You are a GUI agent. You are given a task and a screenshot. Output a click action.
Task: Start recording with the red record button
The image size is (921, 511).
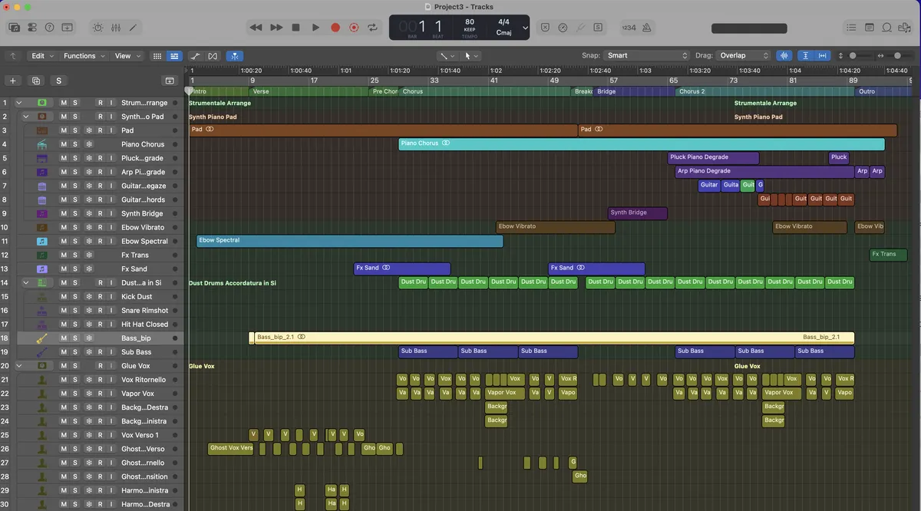click(335, 27)
